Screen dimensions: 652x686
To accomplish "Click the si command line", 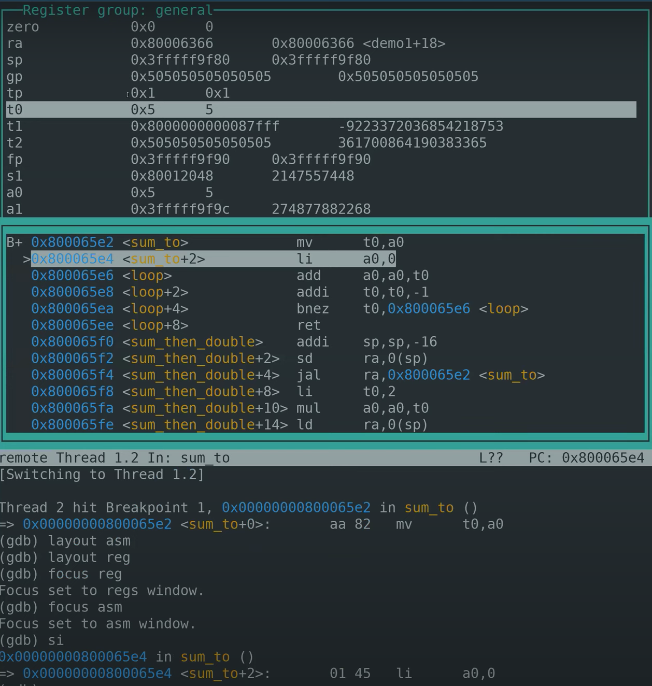I will (32, 640).
